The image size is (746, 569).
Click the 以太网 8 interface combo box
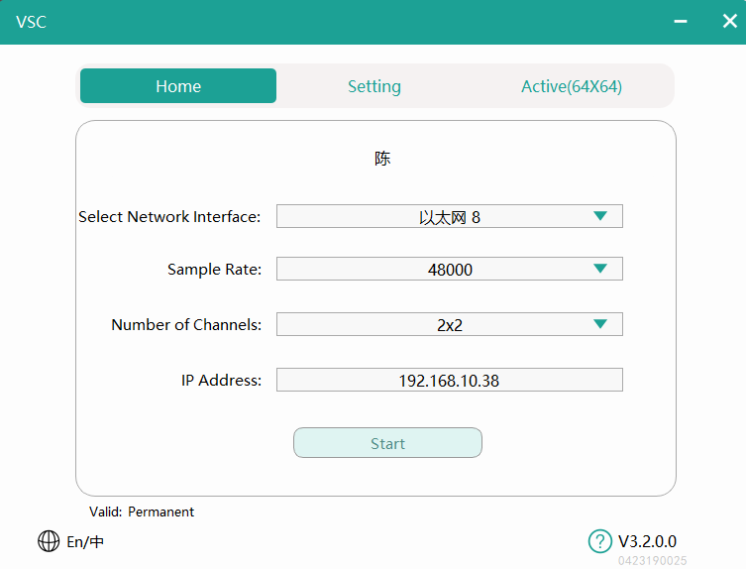tap(450, 216)
